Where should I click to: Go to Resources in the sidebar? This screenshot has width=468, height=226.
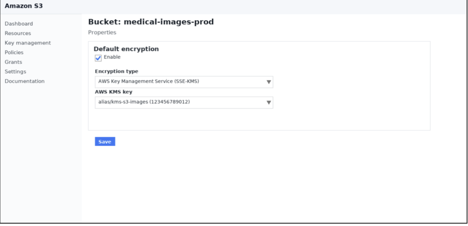pyautogui.click(x=18, y=33)
